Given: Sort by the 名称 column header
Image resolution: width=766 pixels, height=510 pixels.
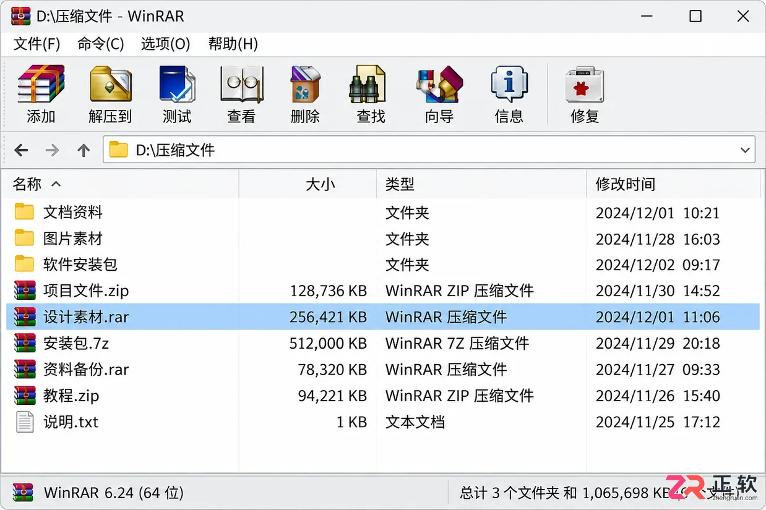Looking at the screenshot, I should click(x=121, y=184).
